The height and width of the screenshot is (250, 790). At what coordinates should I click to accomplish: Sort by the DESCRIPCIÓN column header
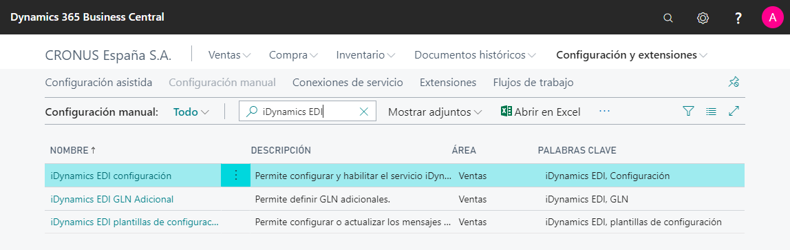[x=281, y=150]
